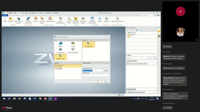Switch to the Quick tutorial ribbon tab
Screen dimensions: 200x112
15,15
